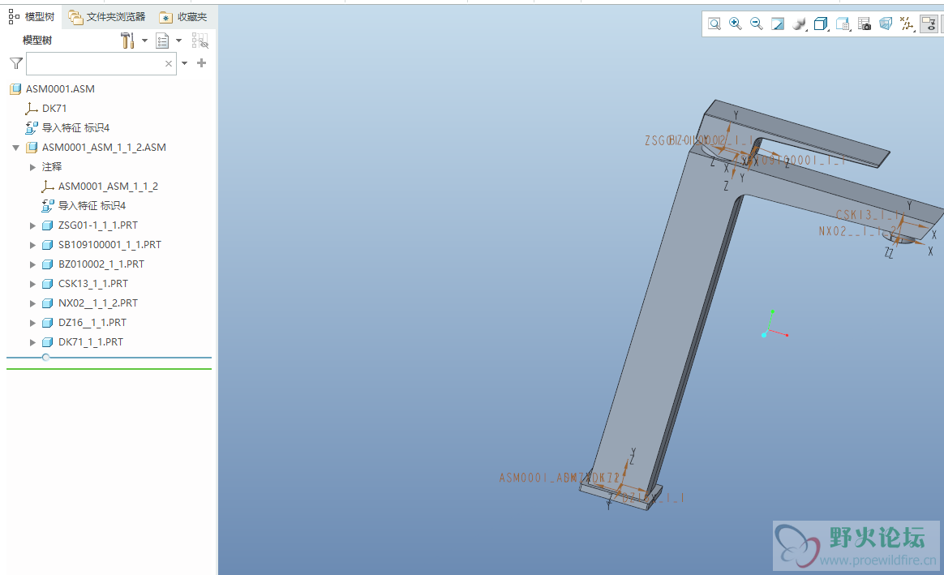
Task: Expand the DZ16__1_1.PRT node
Action: point(32,323)
